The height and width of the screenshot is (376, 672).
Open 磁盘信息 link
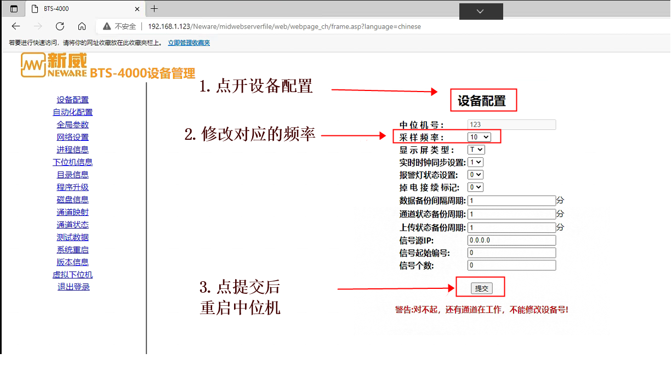[73, 200]
